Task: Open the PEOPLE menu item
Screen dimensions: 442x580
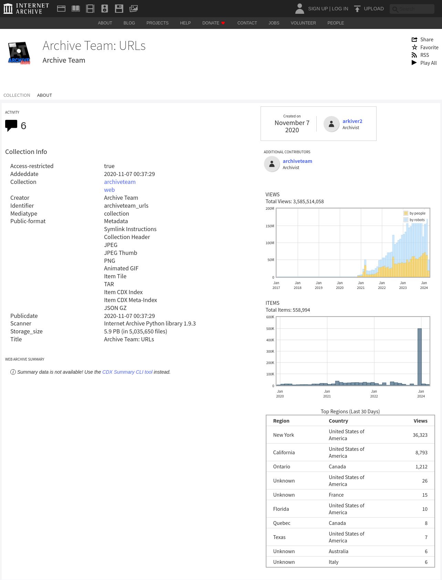Action: (x=336, y=23)
